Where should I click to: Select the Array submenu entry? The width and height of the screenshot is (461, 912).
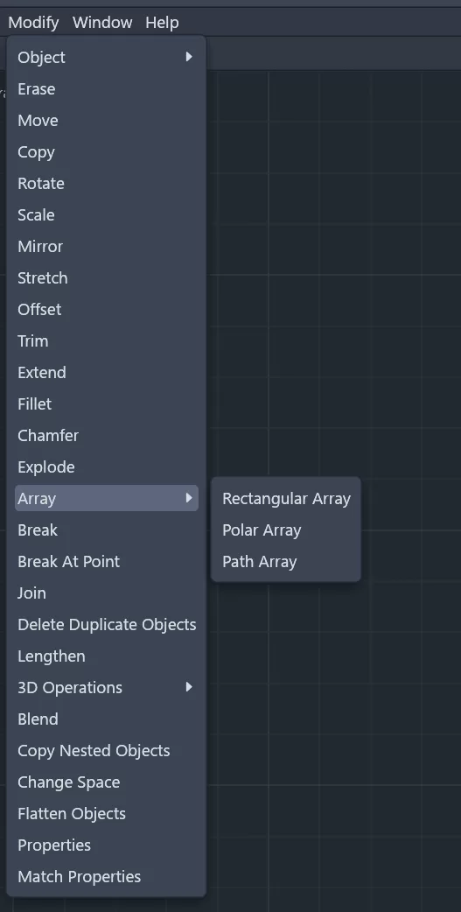click(x=107, y=498)
